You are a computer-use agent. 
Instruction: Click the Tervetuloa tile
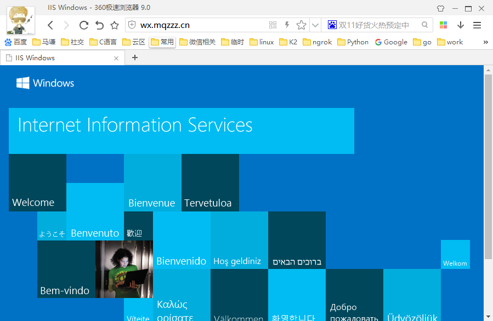tap(210, 182)
